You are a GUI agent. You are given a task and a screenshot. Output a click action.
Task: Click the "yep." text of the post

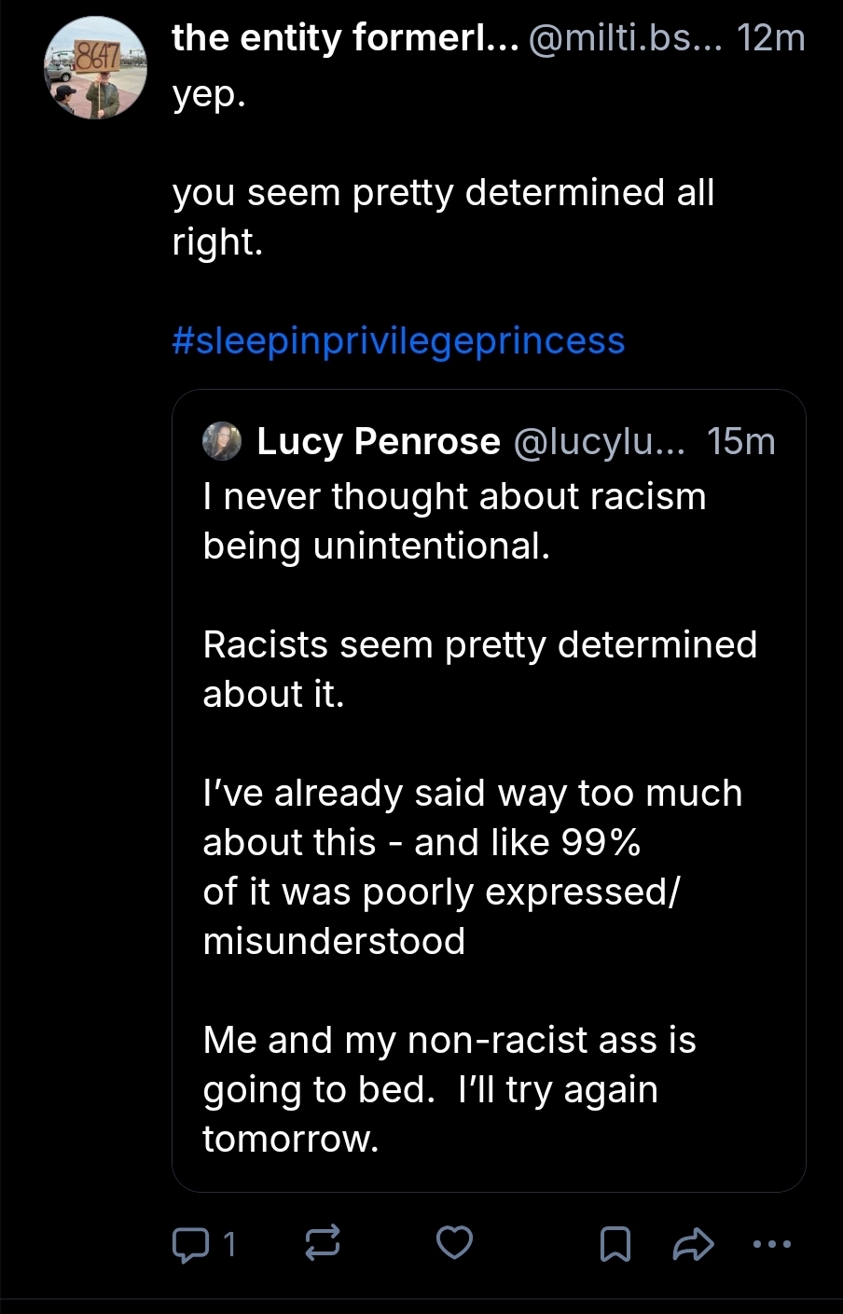(x=209, y=94)
